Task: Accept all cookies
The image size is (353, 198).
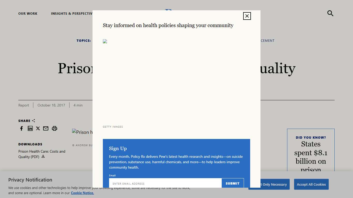Action: click(x=311, y=184)
